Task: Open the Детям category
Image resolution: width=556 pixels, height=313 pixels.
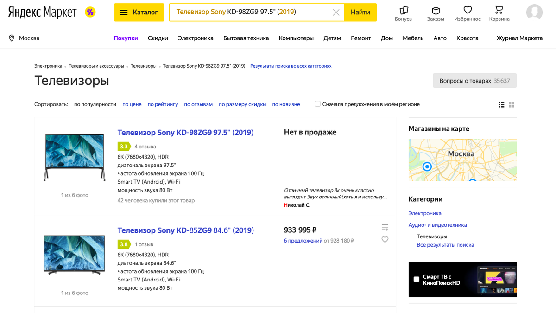Action: tap(332, 38)
